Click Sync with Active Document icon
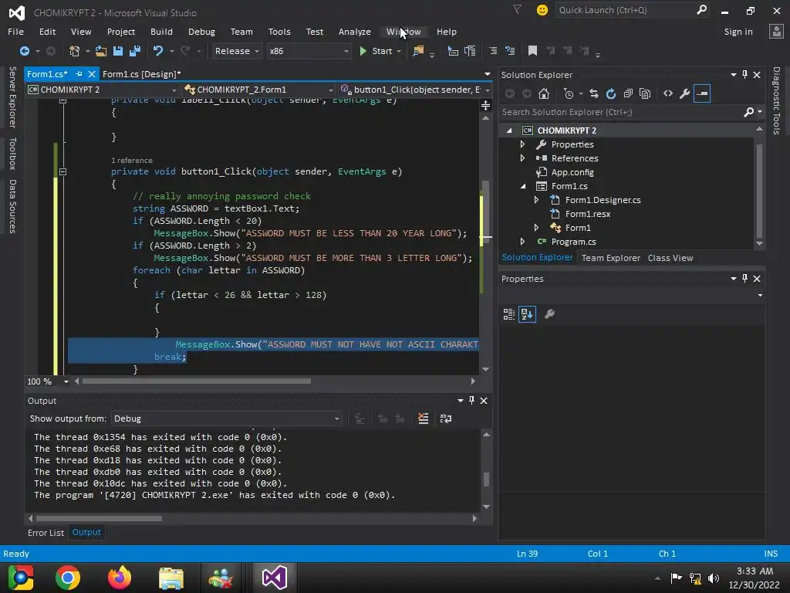This screenshot has height=593, width=790. (x=594, y=93)
